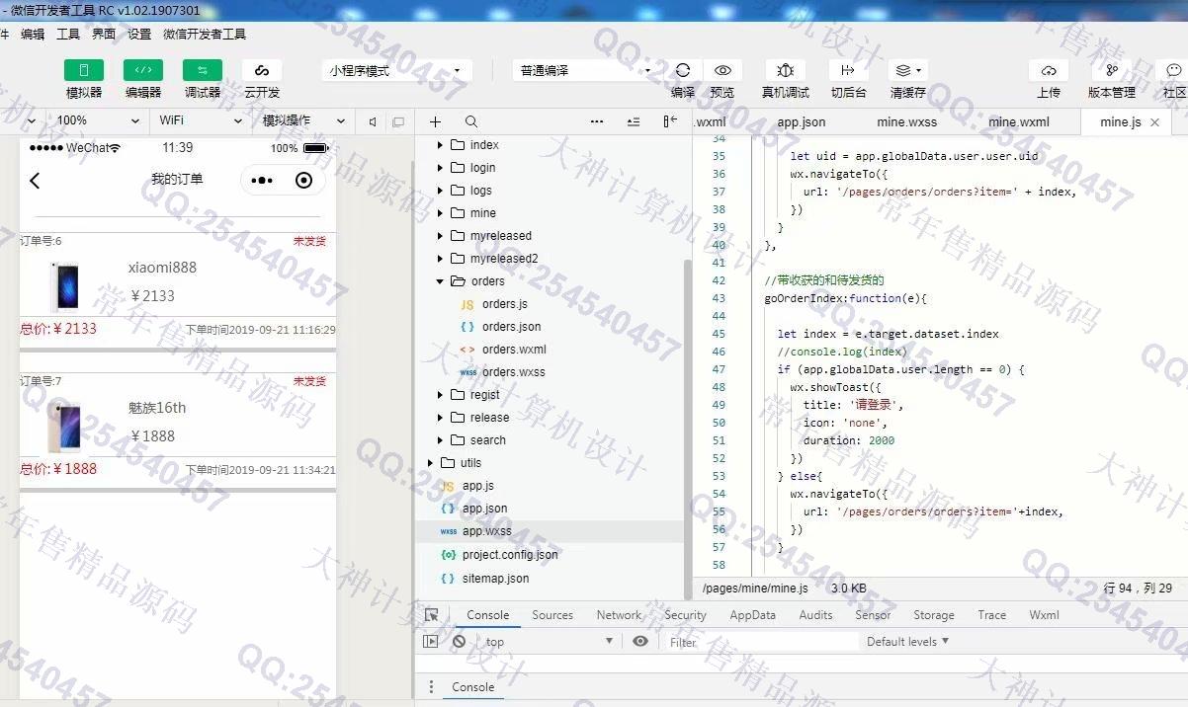Viewport: 1188px width, 707px height.
Task: Toggle the 编辑器 editor panel
Action: (143, 70)
